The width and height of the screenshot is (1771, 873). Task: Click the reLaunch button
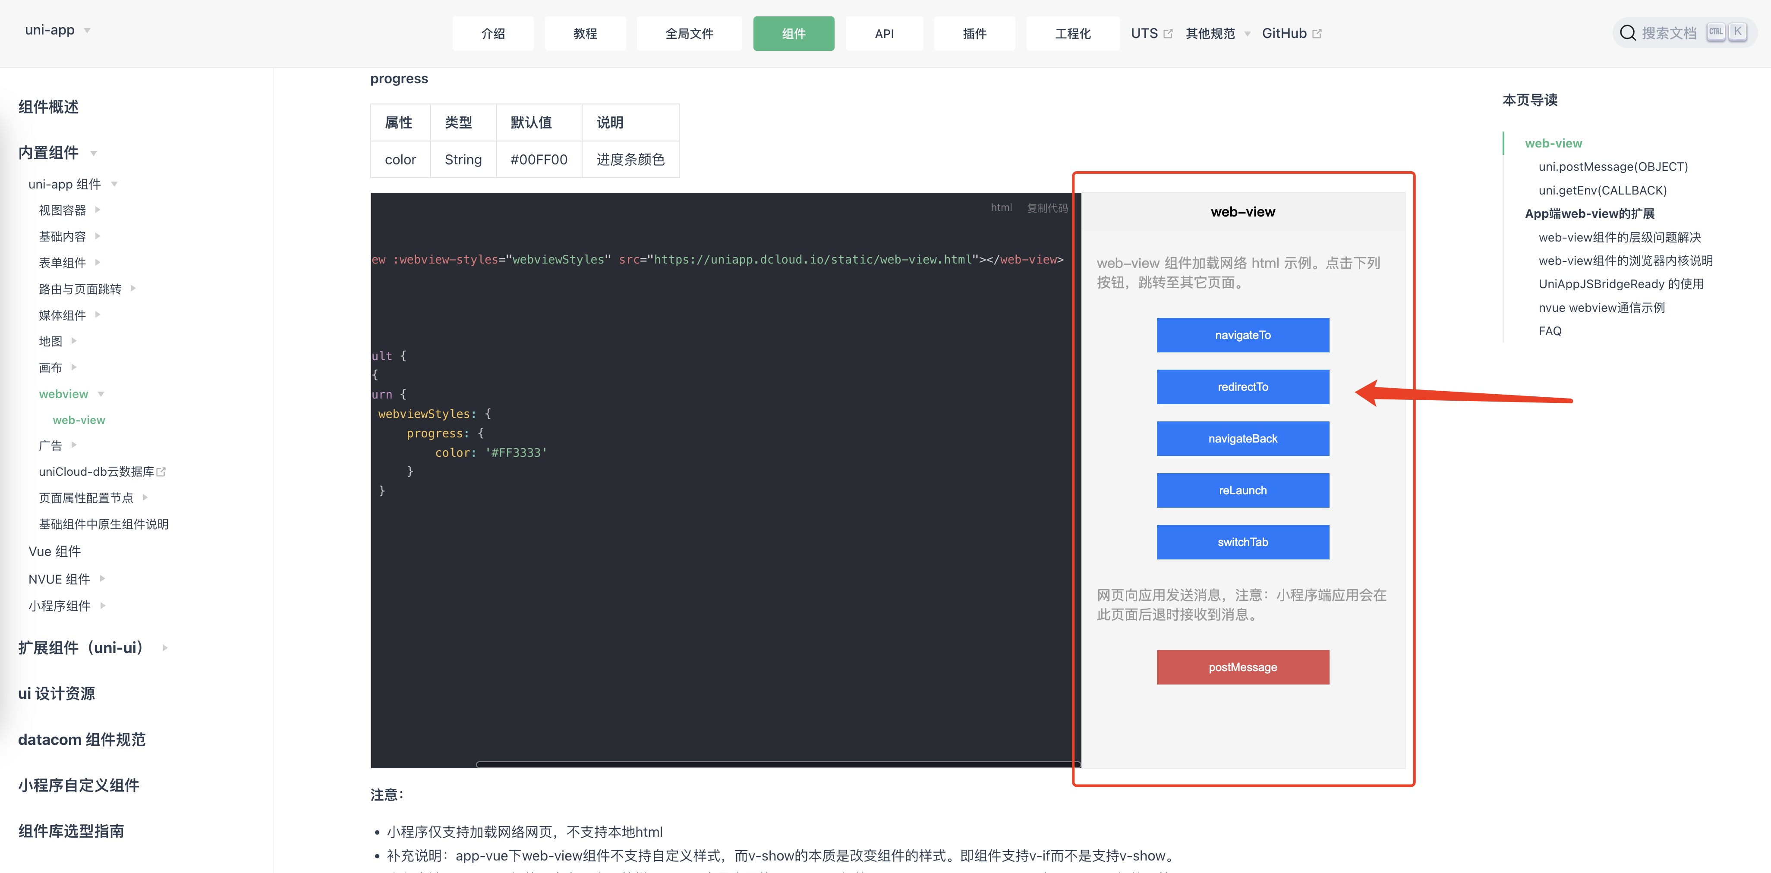coord(1242,490)
